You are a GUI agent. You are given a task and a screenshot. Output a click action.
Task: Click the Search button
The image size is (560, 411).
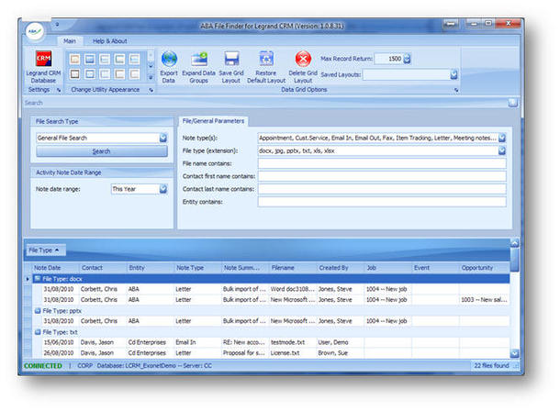101,151
